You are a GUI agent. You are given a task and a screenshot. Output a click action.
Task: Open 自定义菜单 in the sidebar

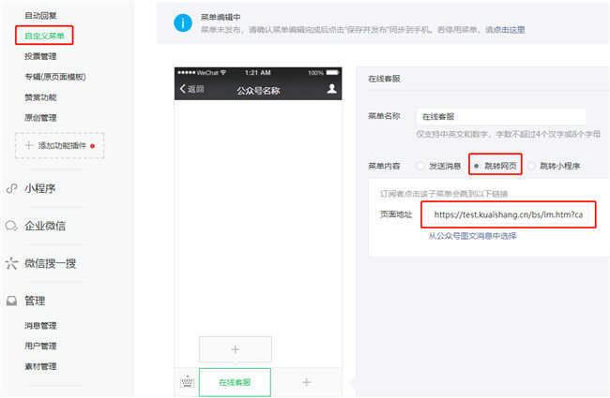coord(44,36)
